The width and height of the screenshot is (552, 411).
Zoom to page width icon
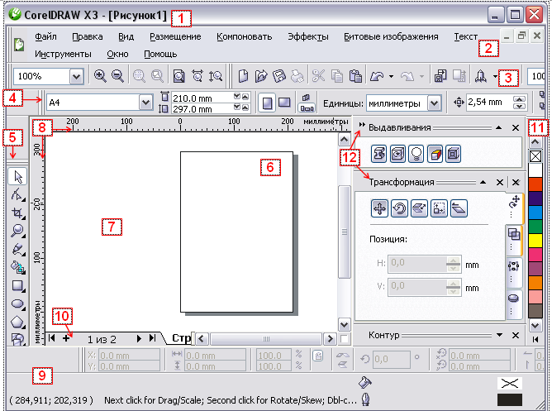[197, 76]
